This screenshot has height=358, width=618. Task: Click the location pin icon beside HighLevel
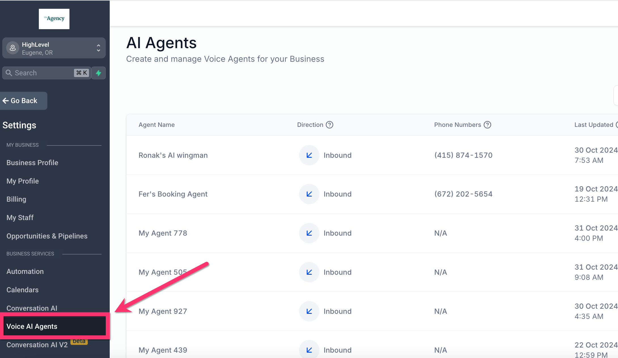13,48
